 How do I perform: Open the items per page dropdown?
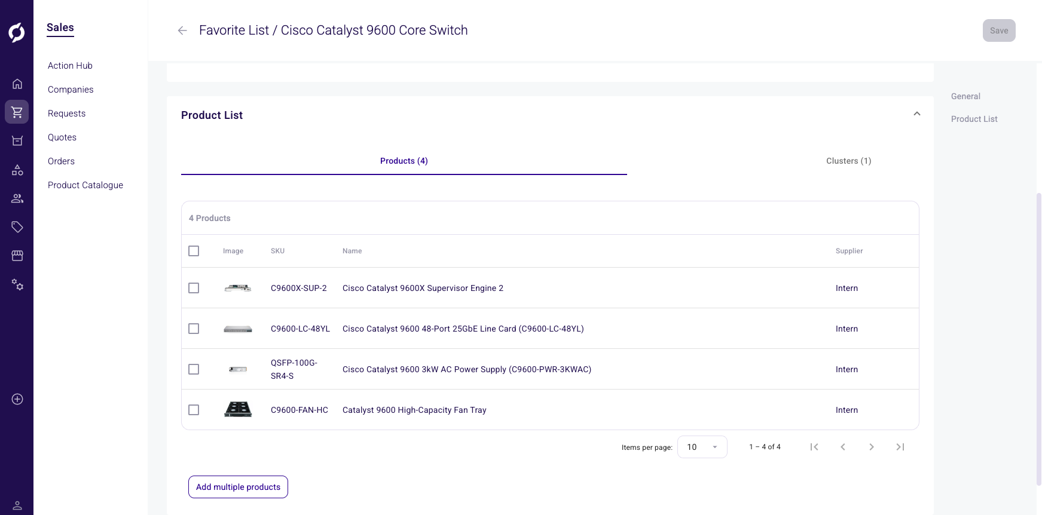(x=702, y=447)
